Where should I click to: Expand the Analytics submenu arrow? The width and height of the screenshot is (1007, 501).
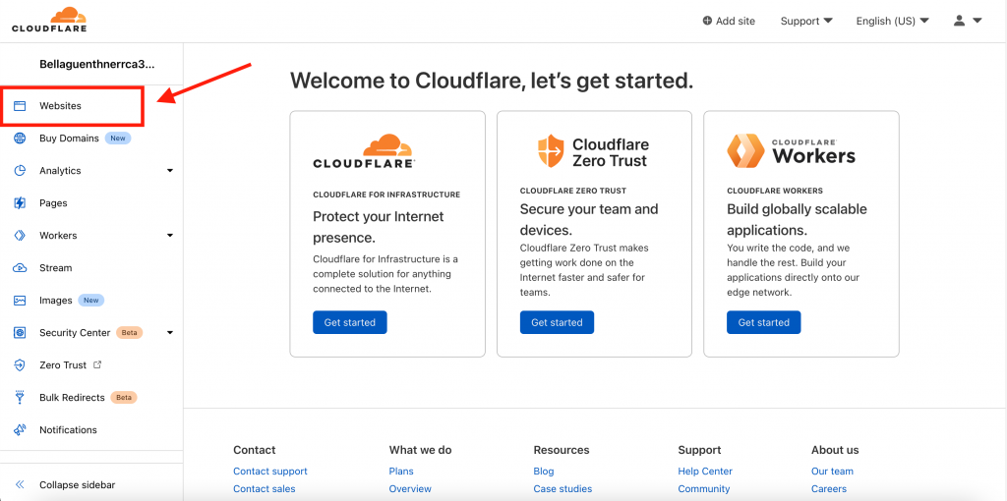[x=170, y=171]
